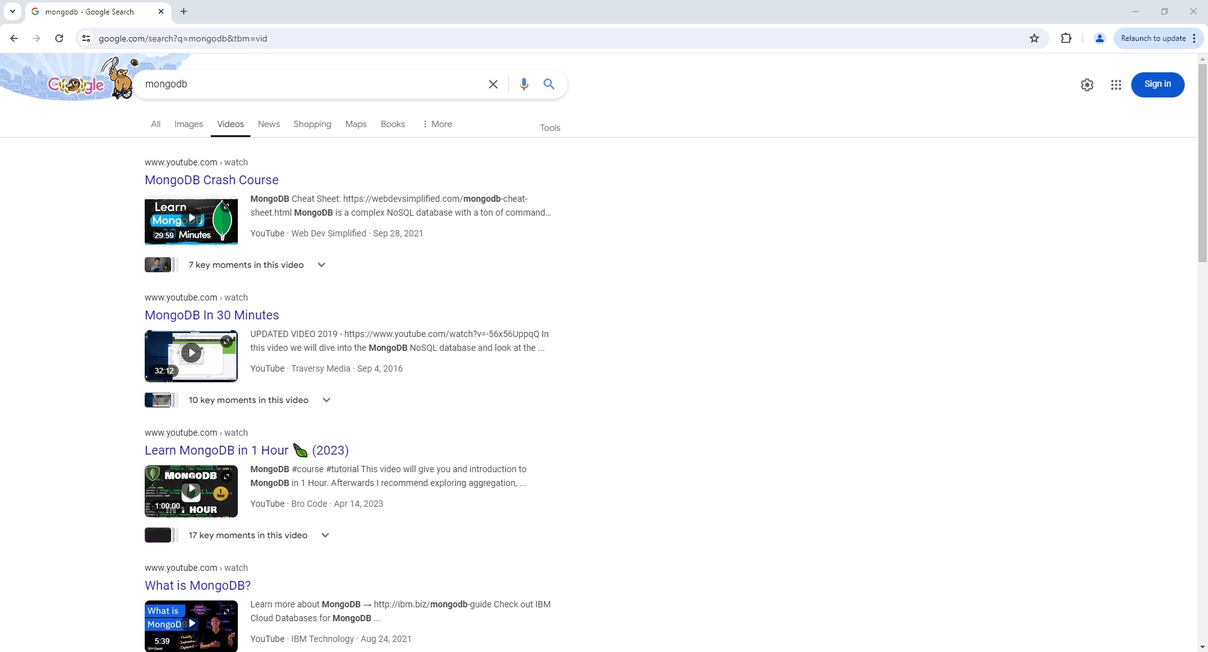This screenshot has width=1208, height=652.
Task: Clear the search query with the X icon
Action: point(493,84)
